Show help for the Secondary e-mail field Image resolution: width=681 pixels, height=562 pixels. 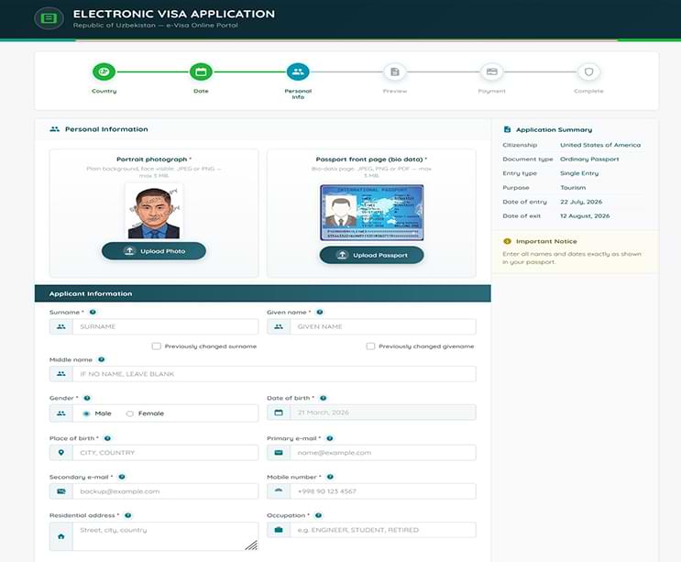[122, 477]
